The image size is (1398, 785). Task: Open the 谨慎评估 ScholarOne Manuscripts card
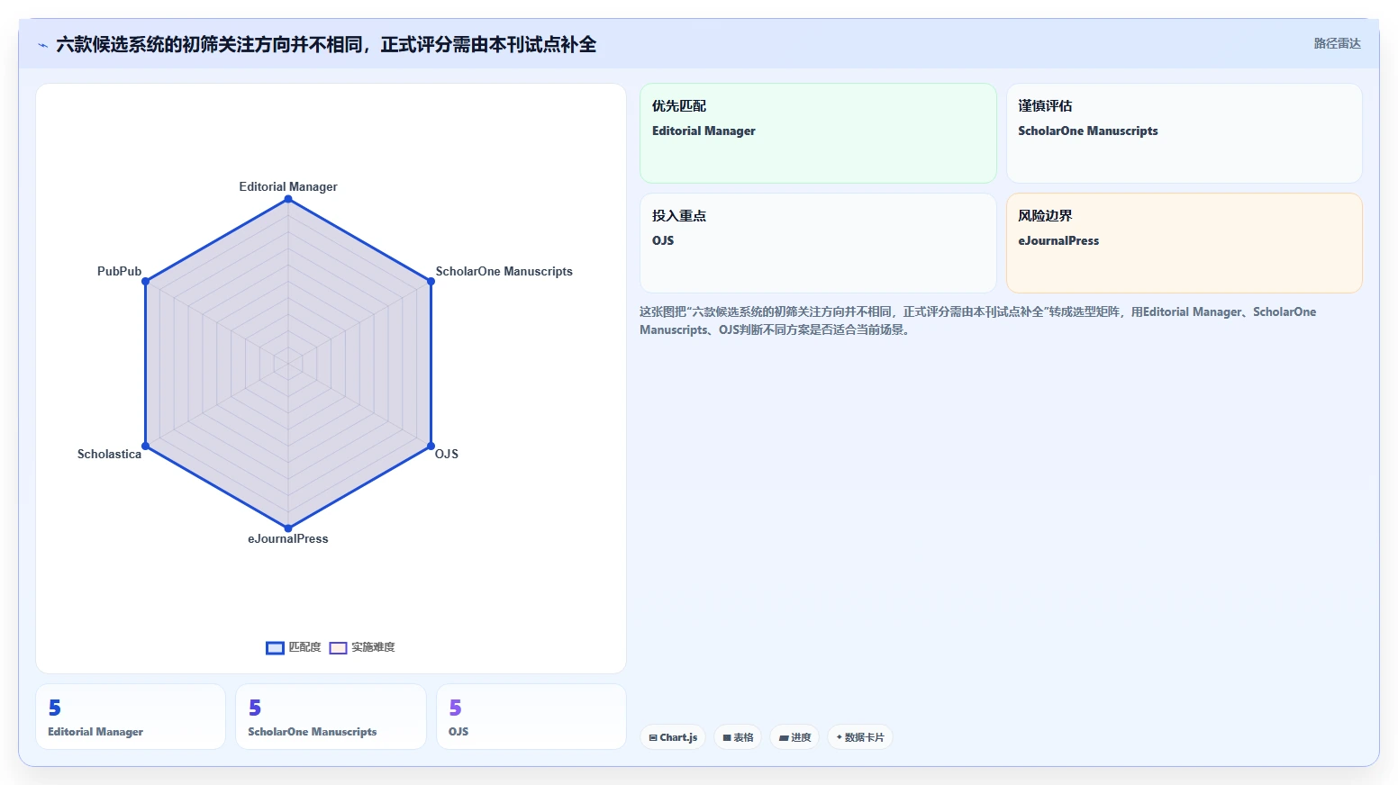point(1184,133)
